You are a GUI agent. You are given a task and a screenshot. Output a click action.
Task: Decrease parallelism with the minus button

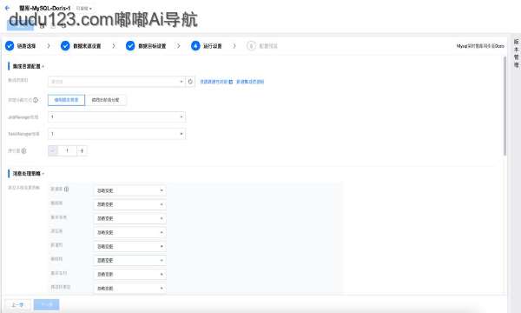[x=52, y=151]
